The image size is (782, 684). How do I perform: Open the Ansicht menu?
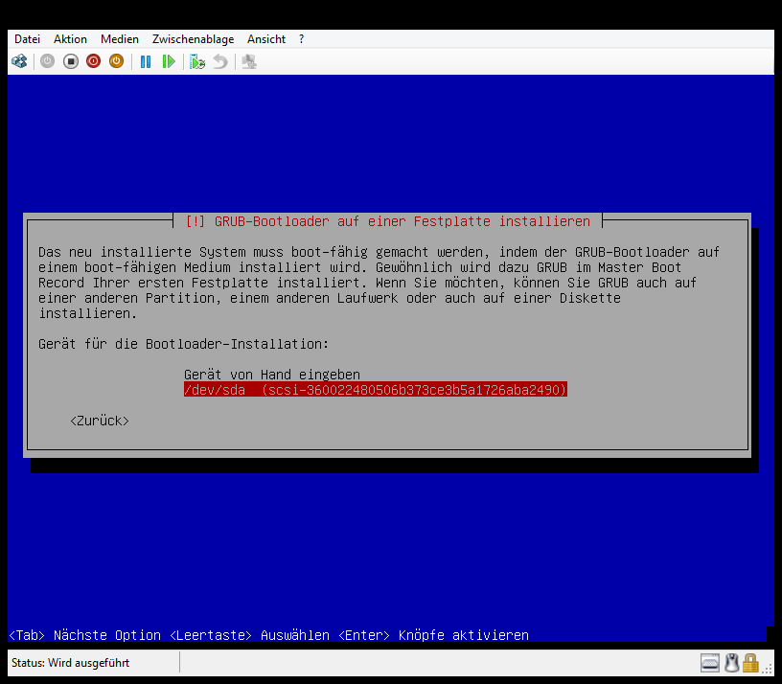[266, 39]
